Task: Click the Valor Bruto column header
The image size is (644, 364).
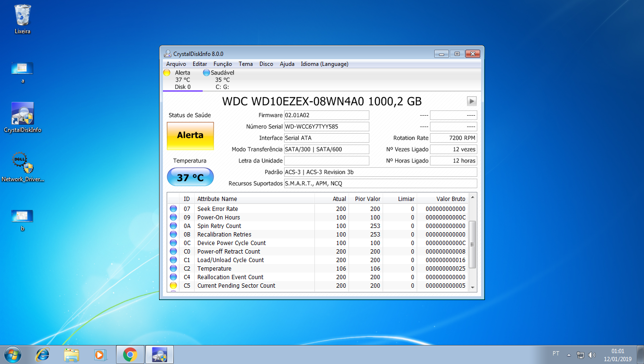Action: (x=443, y=199)
